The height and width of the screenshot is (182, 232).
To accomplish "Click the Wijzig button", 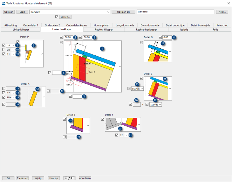I will 38,178.
